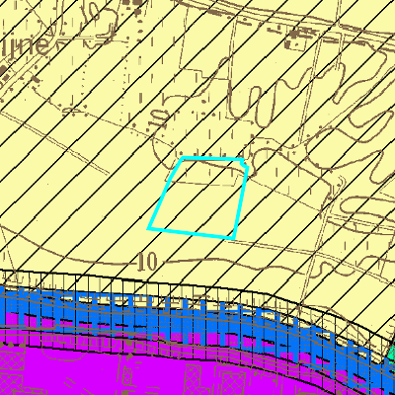This screenshot has height=395, width=395.
Task: Click the notch at the cyan parcel's top-right corner
Action: coord(244,163)
